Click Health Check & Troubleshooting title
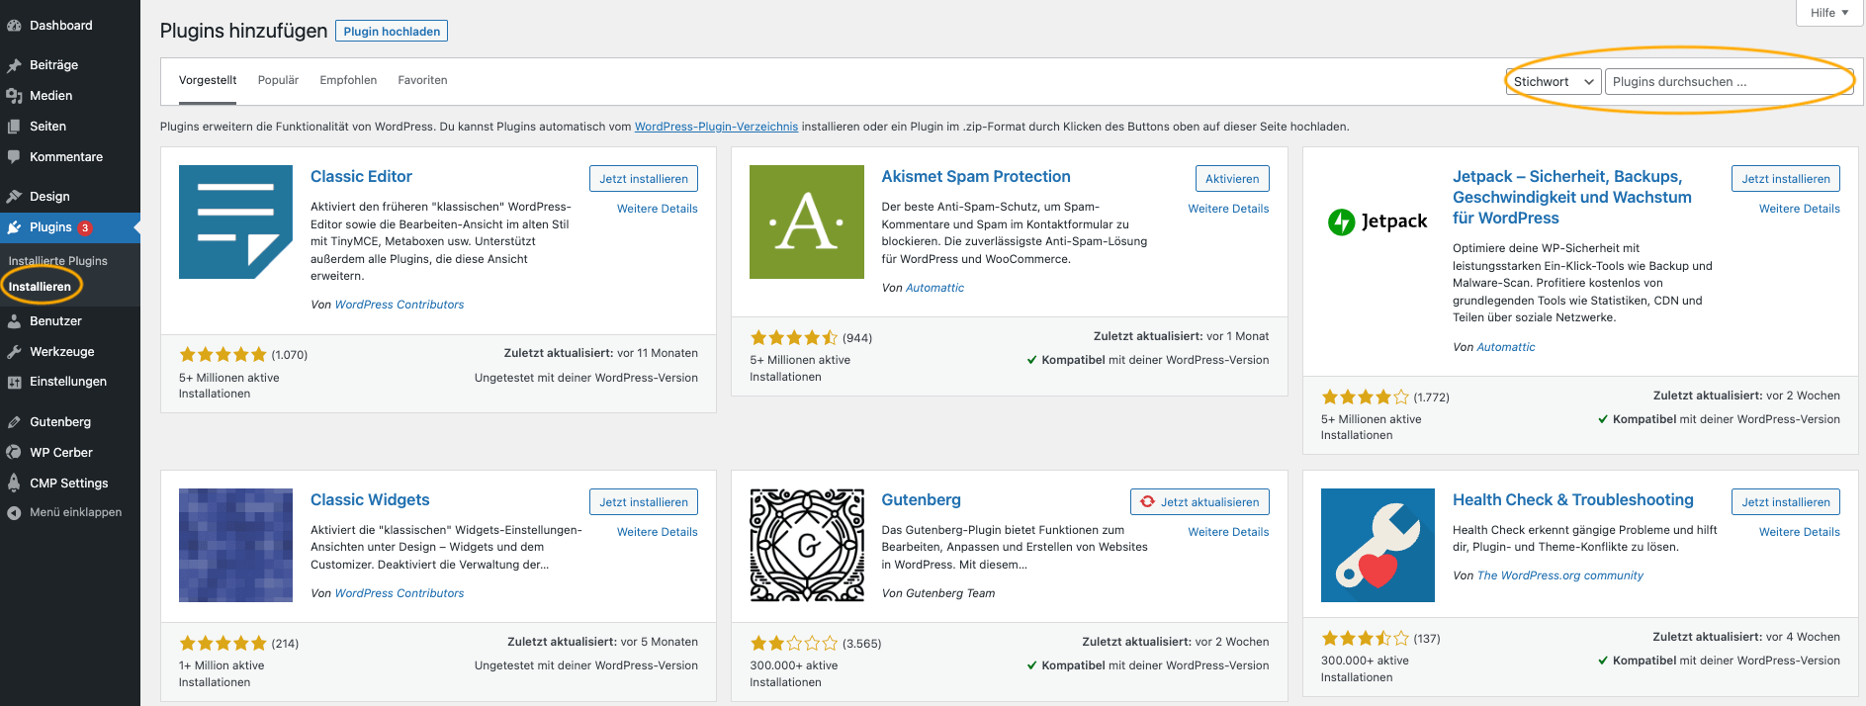Viewport: 1866px width, 706px height. tap(1573, 500)
